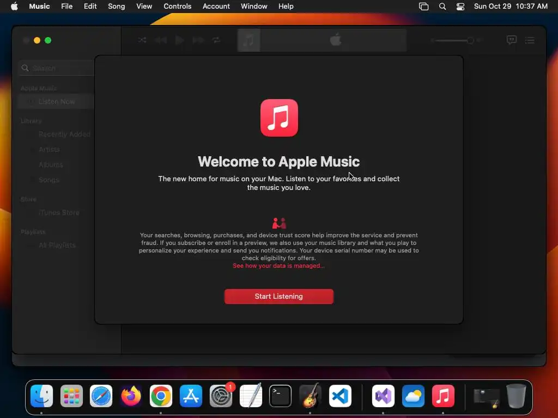Click the Apple Music app icon in dialog
558x418 pixels.
tap(279, 118)
